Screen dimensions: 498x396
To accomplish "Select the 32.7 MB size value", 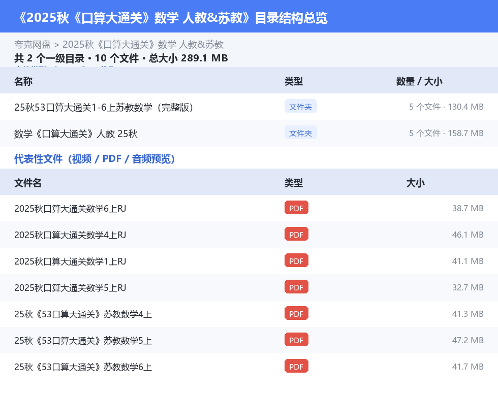I will click(468, 287).
